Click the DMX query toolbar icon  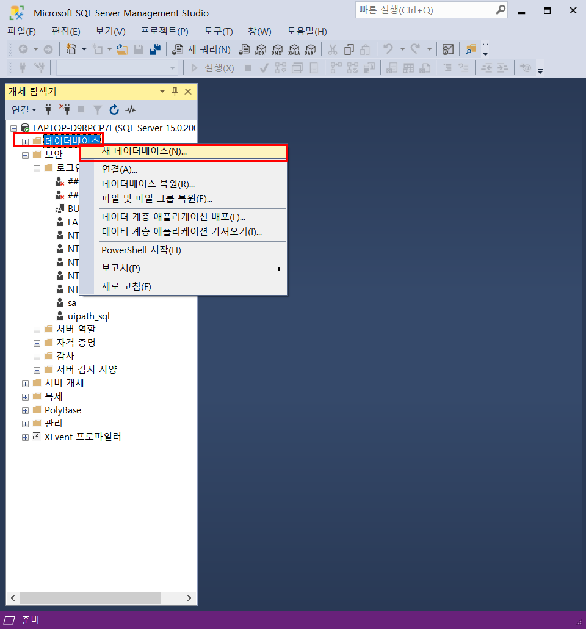277,49
